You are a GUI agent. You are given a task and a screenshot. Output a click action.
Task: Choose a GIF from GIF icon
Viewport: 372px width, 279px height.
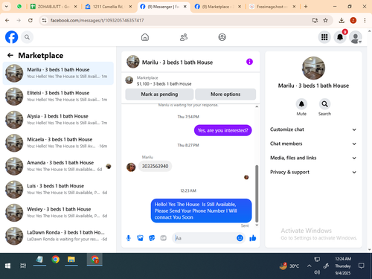click(163, 238)
